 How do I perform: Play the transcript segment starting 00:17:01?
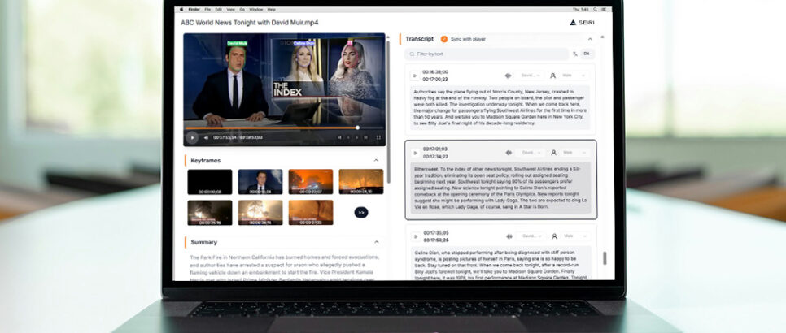pos(414,153)
